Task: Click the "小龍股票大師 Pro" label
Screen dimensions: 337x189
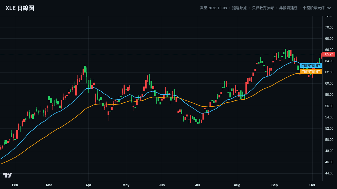Action: click(x=317, y=8)
